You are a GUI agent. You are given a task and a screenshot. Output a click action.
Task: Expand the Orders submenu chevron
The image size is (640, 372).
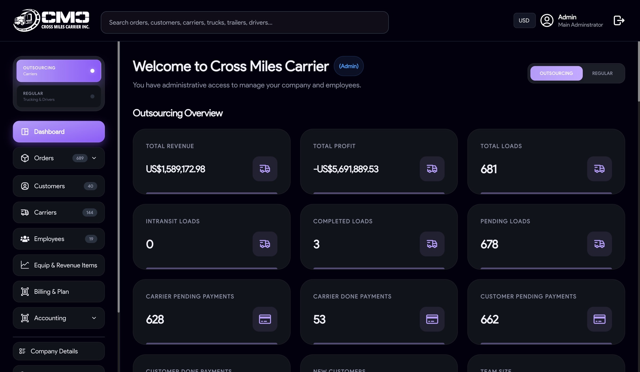[x=94, y=158]
